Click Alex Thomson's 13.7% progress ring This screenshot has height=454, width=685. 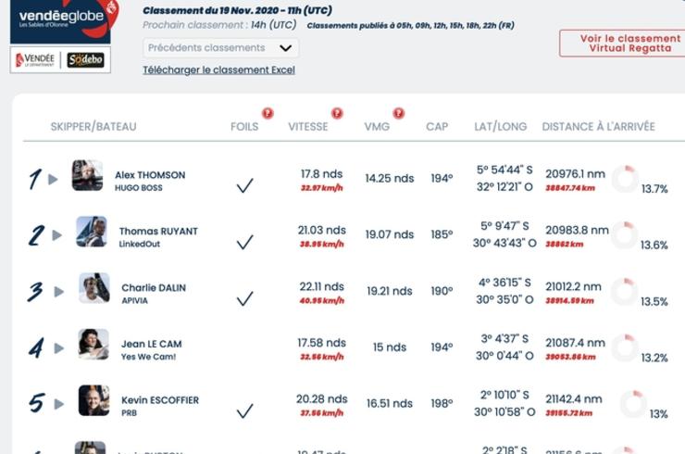click(625, 178)
